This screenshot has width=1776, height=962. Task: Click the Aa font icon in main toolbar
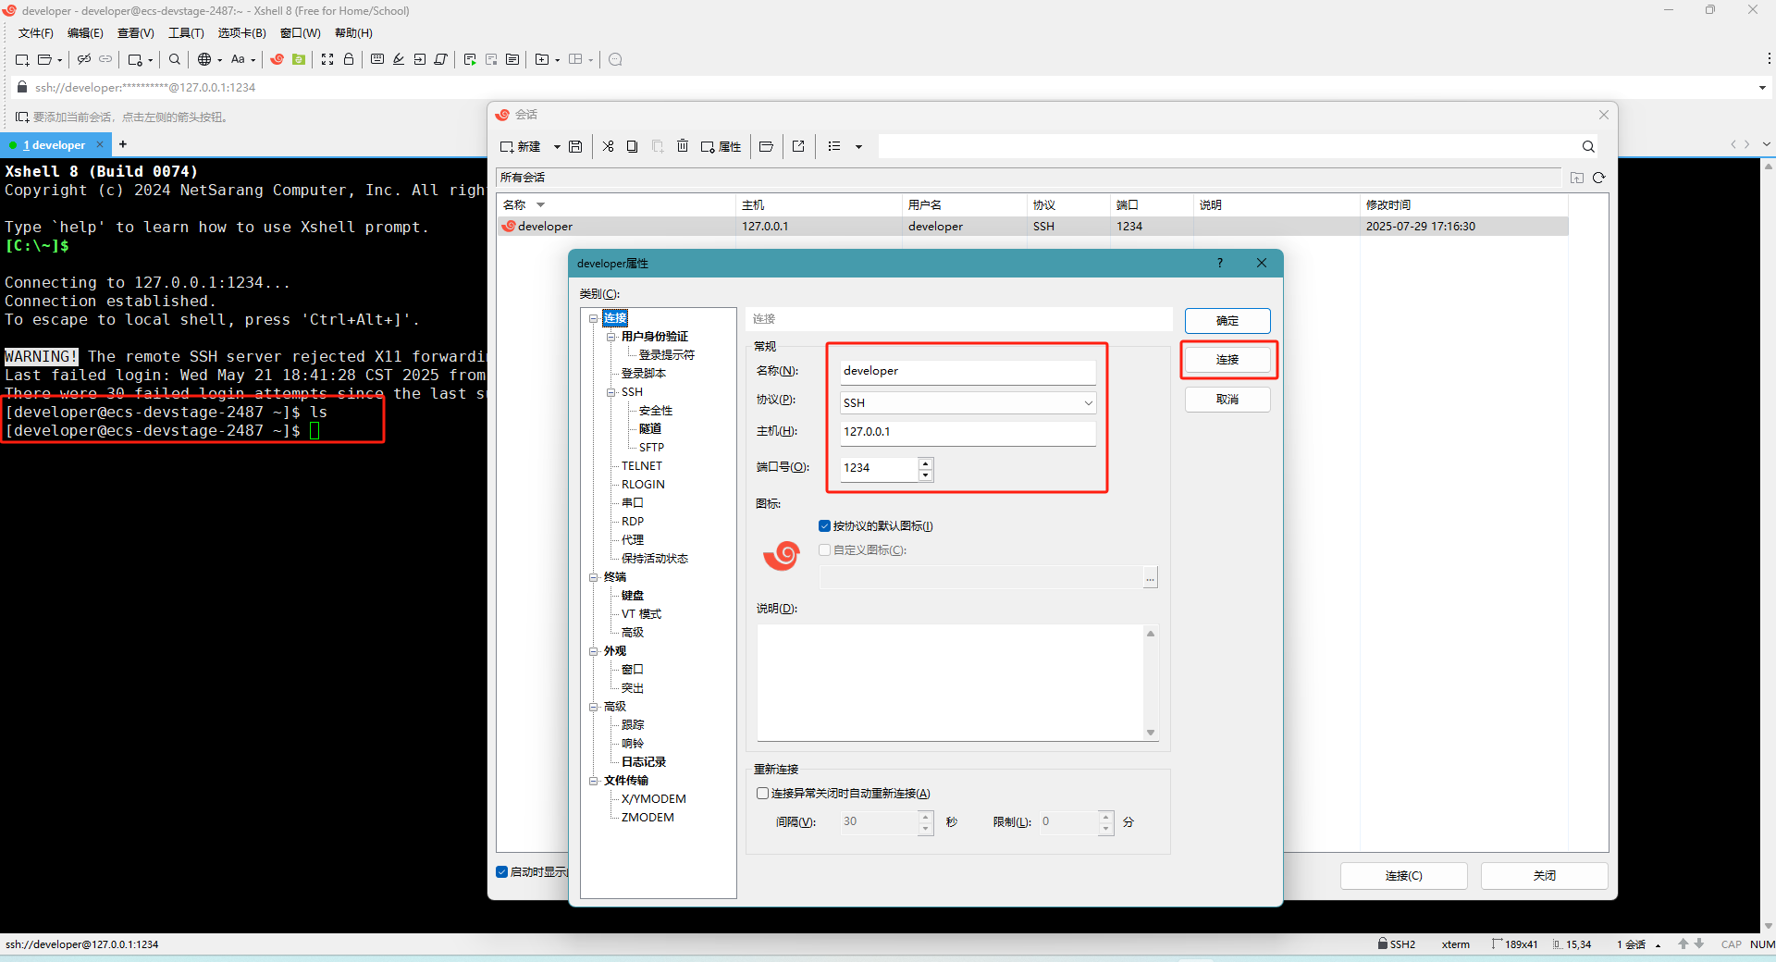[238, 59]
